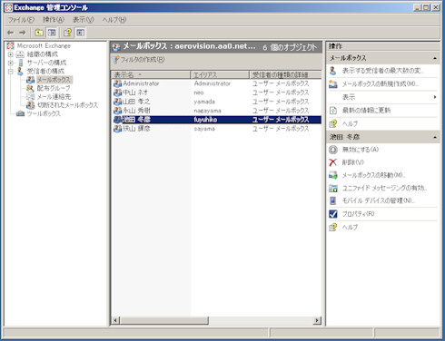
Task: Open the 操作 menu
Action: point(54,20)
